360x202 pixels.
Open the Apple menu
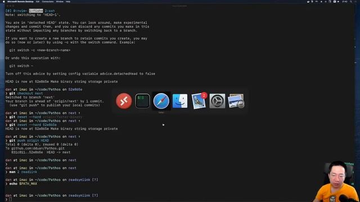[x=3, y=1]
